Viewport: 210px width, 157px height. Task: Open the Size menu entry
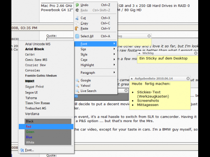(x=96, y=49)
